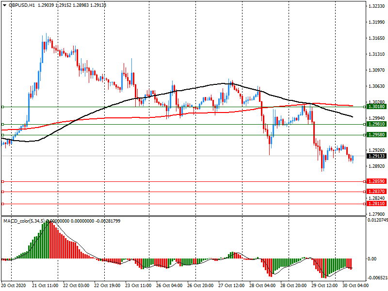Select the 22 Oct 19:00 time label
The width and height of the screenshot is (388, 291).
[107, 285]
